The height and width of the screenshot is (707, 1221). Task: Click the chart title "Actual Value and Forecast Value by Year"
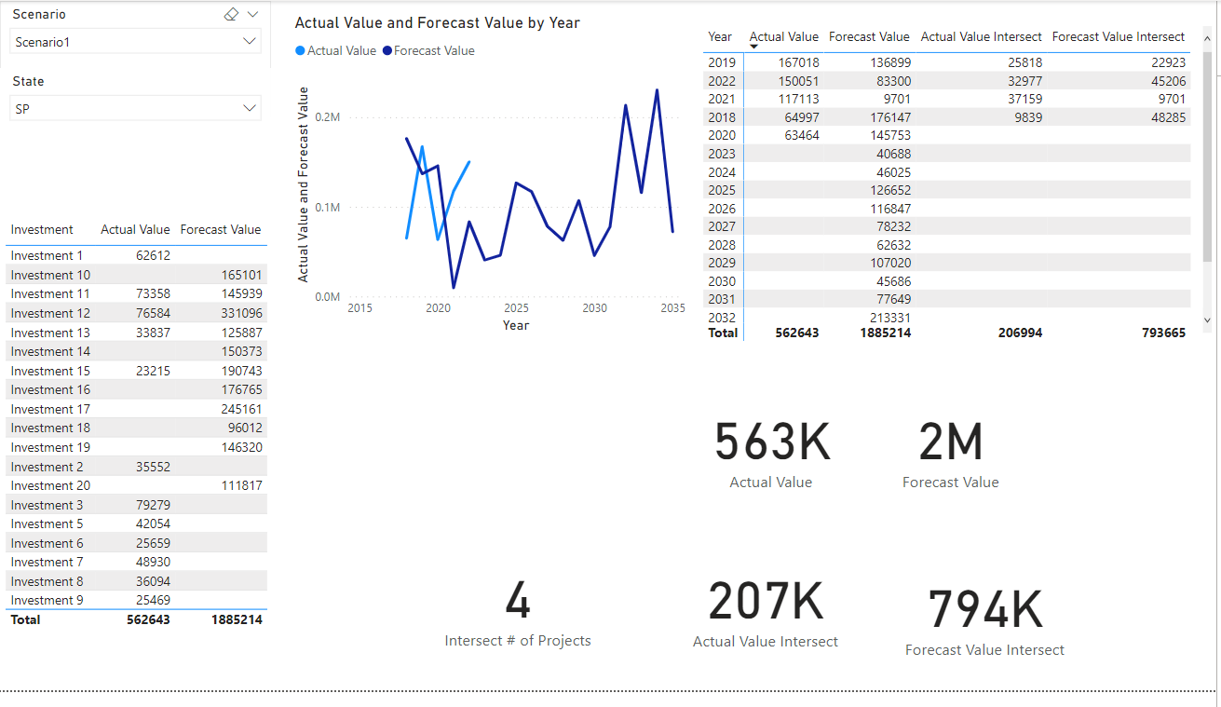click(x=438, y=23)
